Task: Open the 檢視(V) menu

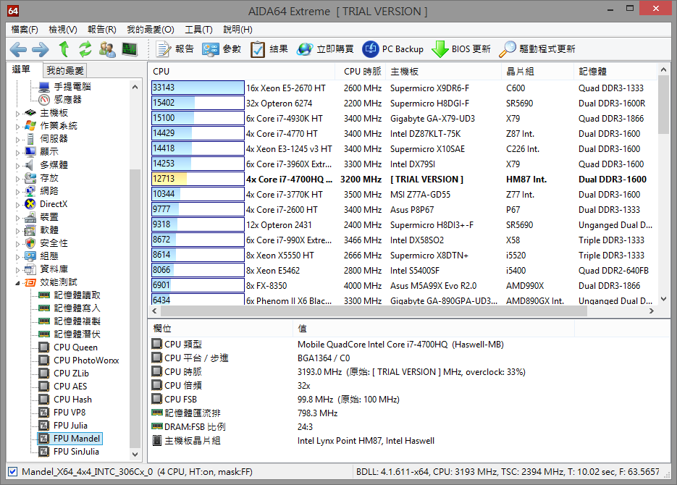Action: click(x=63, y=30)
